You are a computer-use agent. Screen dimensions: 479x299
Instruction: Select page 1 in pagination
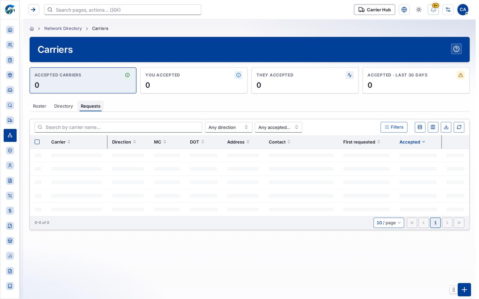pos(435,223)
